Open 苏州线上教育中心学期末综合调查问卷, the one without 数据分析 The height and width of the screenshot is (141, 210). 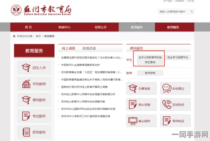[x=83, y=102]
